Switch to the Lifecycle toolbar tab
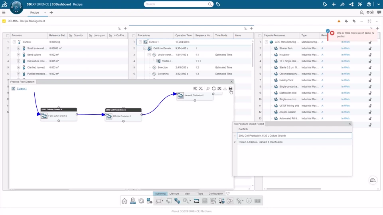 (x=174, y=193)
